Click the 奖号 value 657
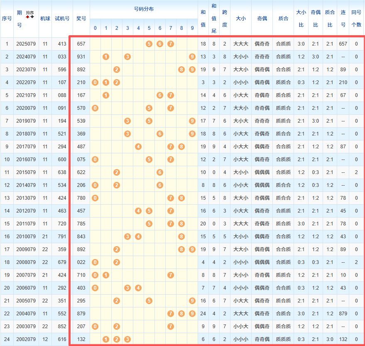365x346 pixels. (81, 44)
